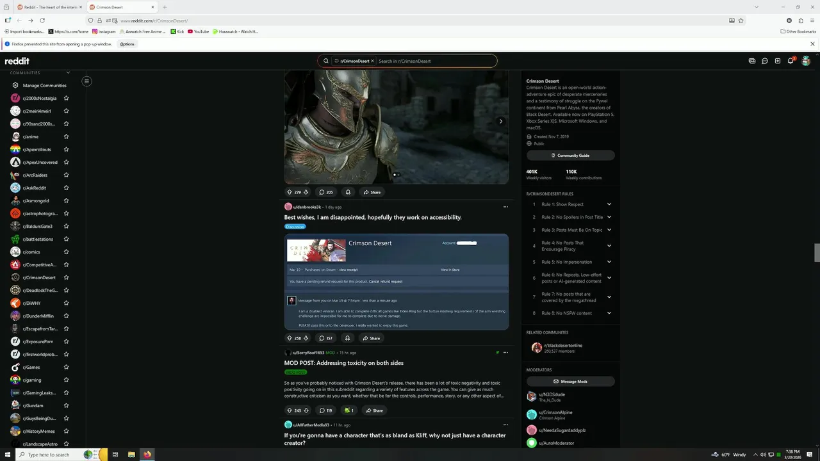Open the chat icon in header
This screenshot has height=461, width=820.
click(x=765, y=61)
